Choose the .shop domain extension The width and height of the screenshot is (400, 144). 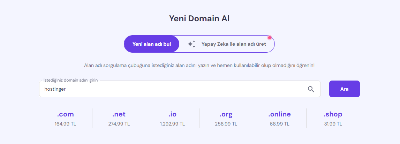click(x=333, y=114)
